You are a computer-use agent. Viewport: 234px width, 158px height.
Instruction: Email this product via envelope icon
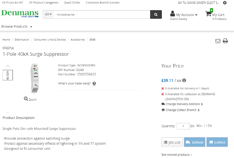point(218,41)
